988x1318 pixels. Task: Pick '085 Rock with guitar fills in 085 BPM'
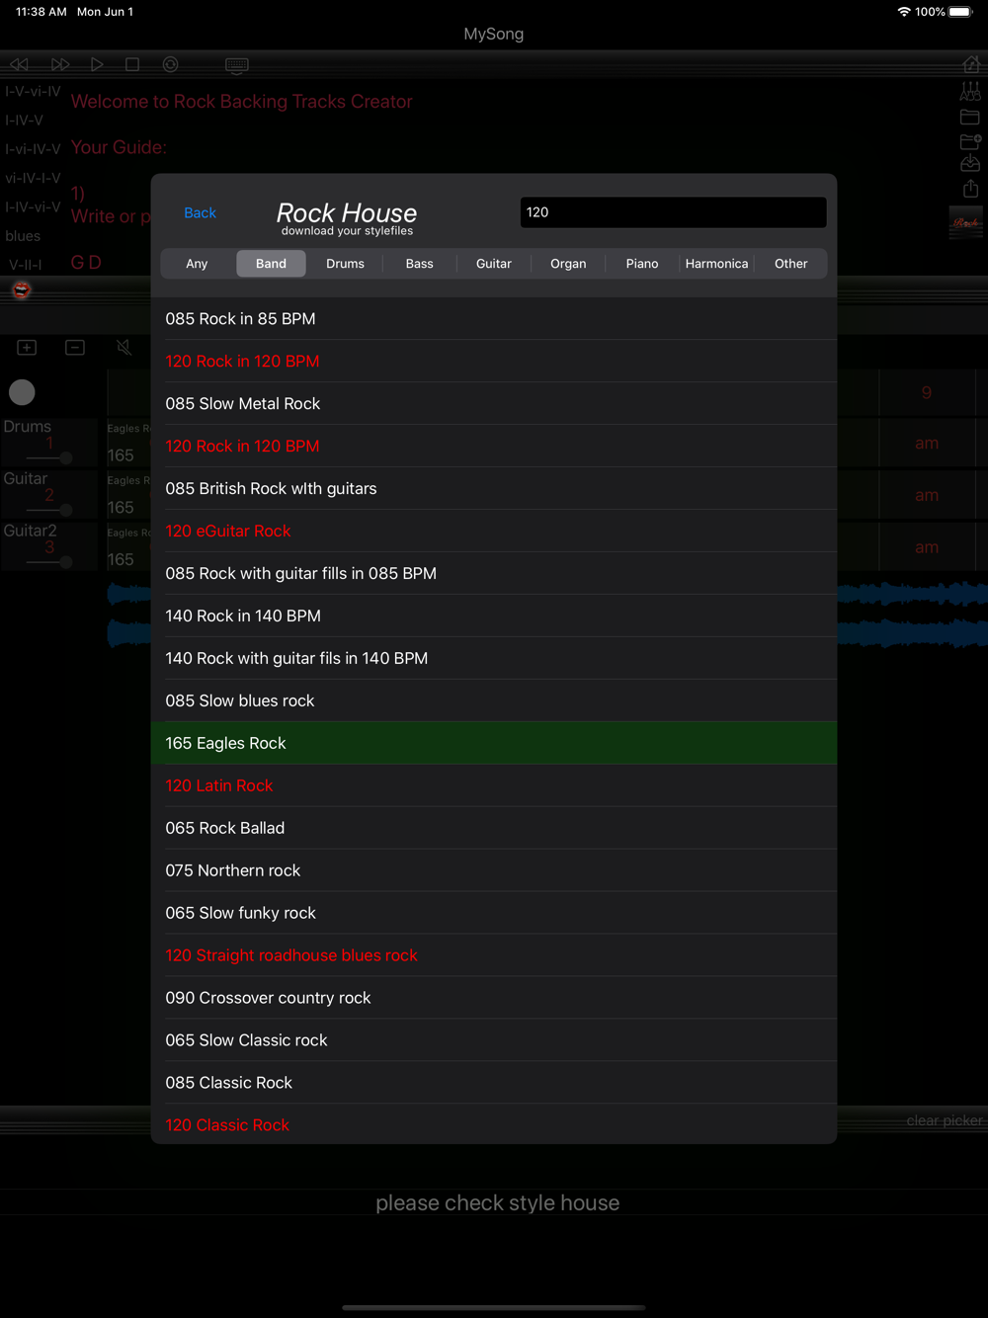point(494,574)
